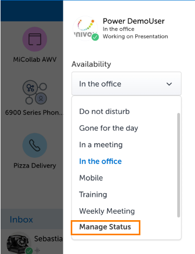This screenshot has width=195, height=254.
Task: Select Training from status list
Action: tap(93, 195)
